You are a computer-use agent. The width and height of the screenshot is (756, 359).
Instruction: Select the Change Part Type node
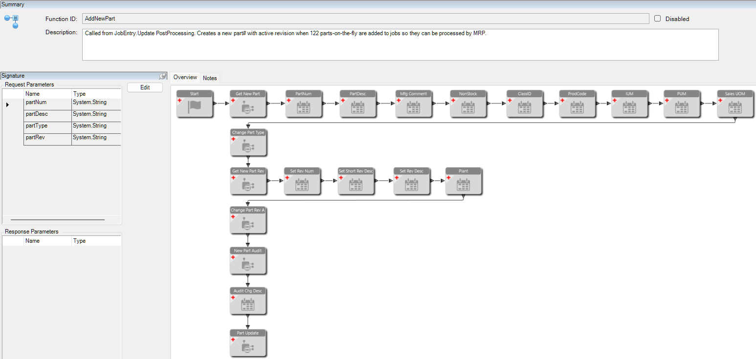click(x=248, y=143)
